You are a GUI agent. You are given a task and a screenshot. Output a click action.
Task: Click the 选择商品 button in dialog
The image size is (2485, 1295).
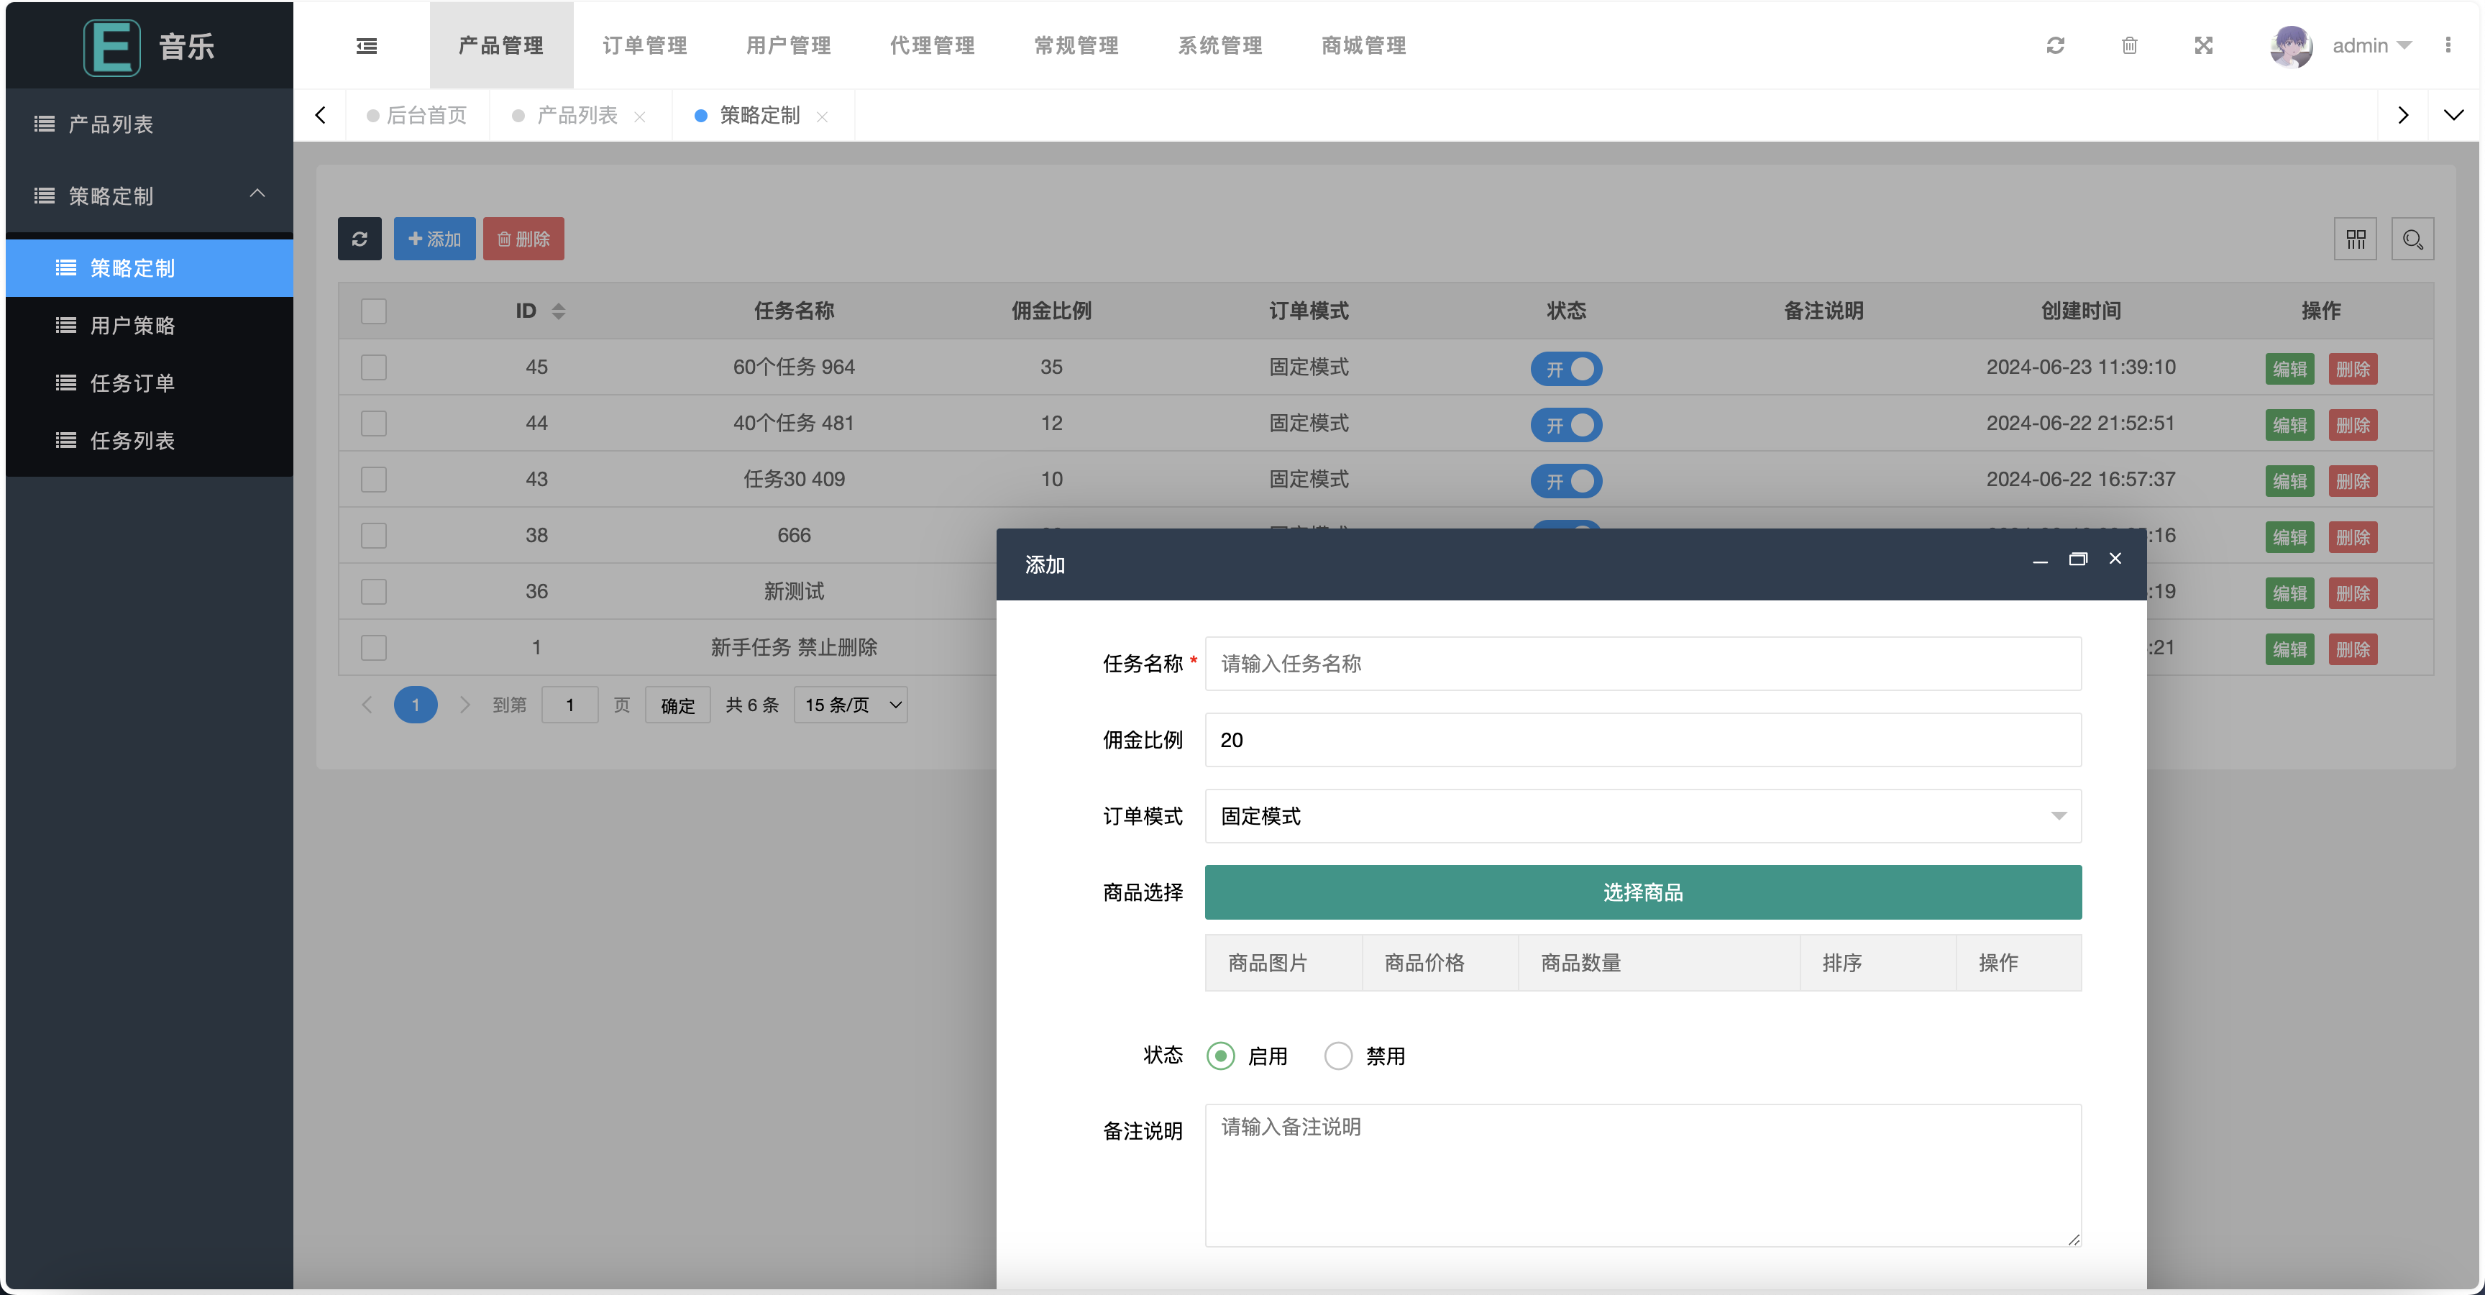coord(1642,892)
